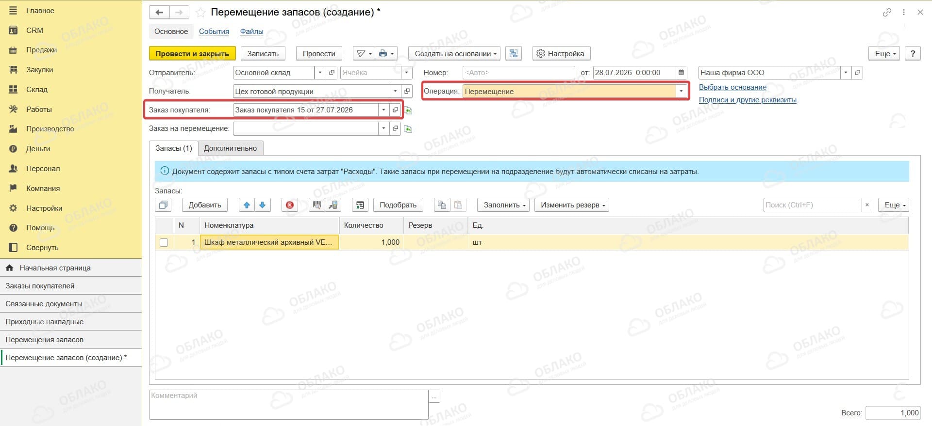
Task: Add document to favorites with star icon
Action: [200, 13]
